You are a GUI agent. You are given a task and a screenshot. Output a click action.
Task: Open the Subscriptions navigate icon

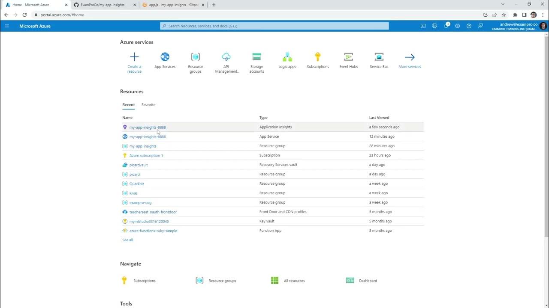pos(124,281)
